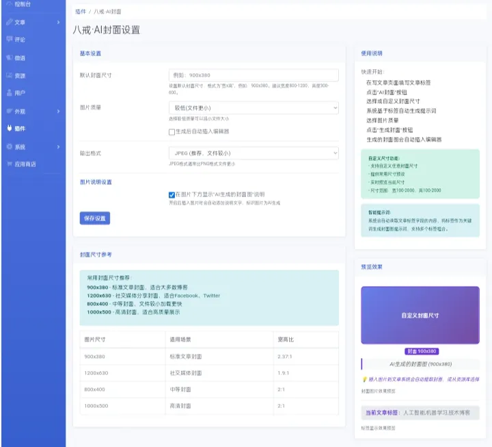Click the 系统基于标签自动生成提示词 line
Image resolution: width=492 pixels, height=447 pixels.
pos(401,111)
